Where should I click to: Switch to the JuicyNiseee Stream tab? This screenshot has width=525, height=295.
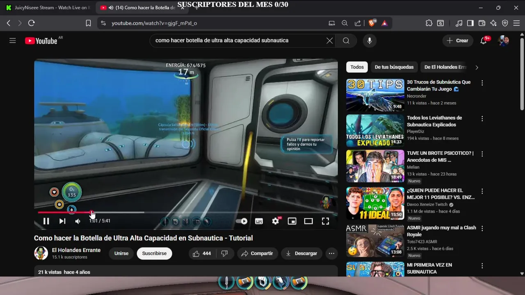47,8
